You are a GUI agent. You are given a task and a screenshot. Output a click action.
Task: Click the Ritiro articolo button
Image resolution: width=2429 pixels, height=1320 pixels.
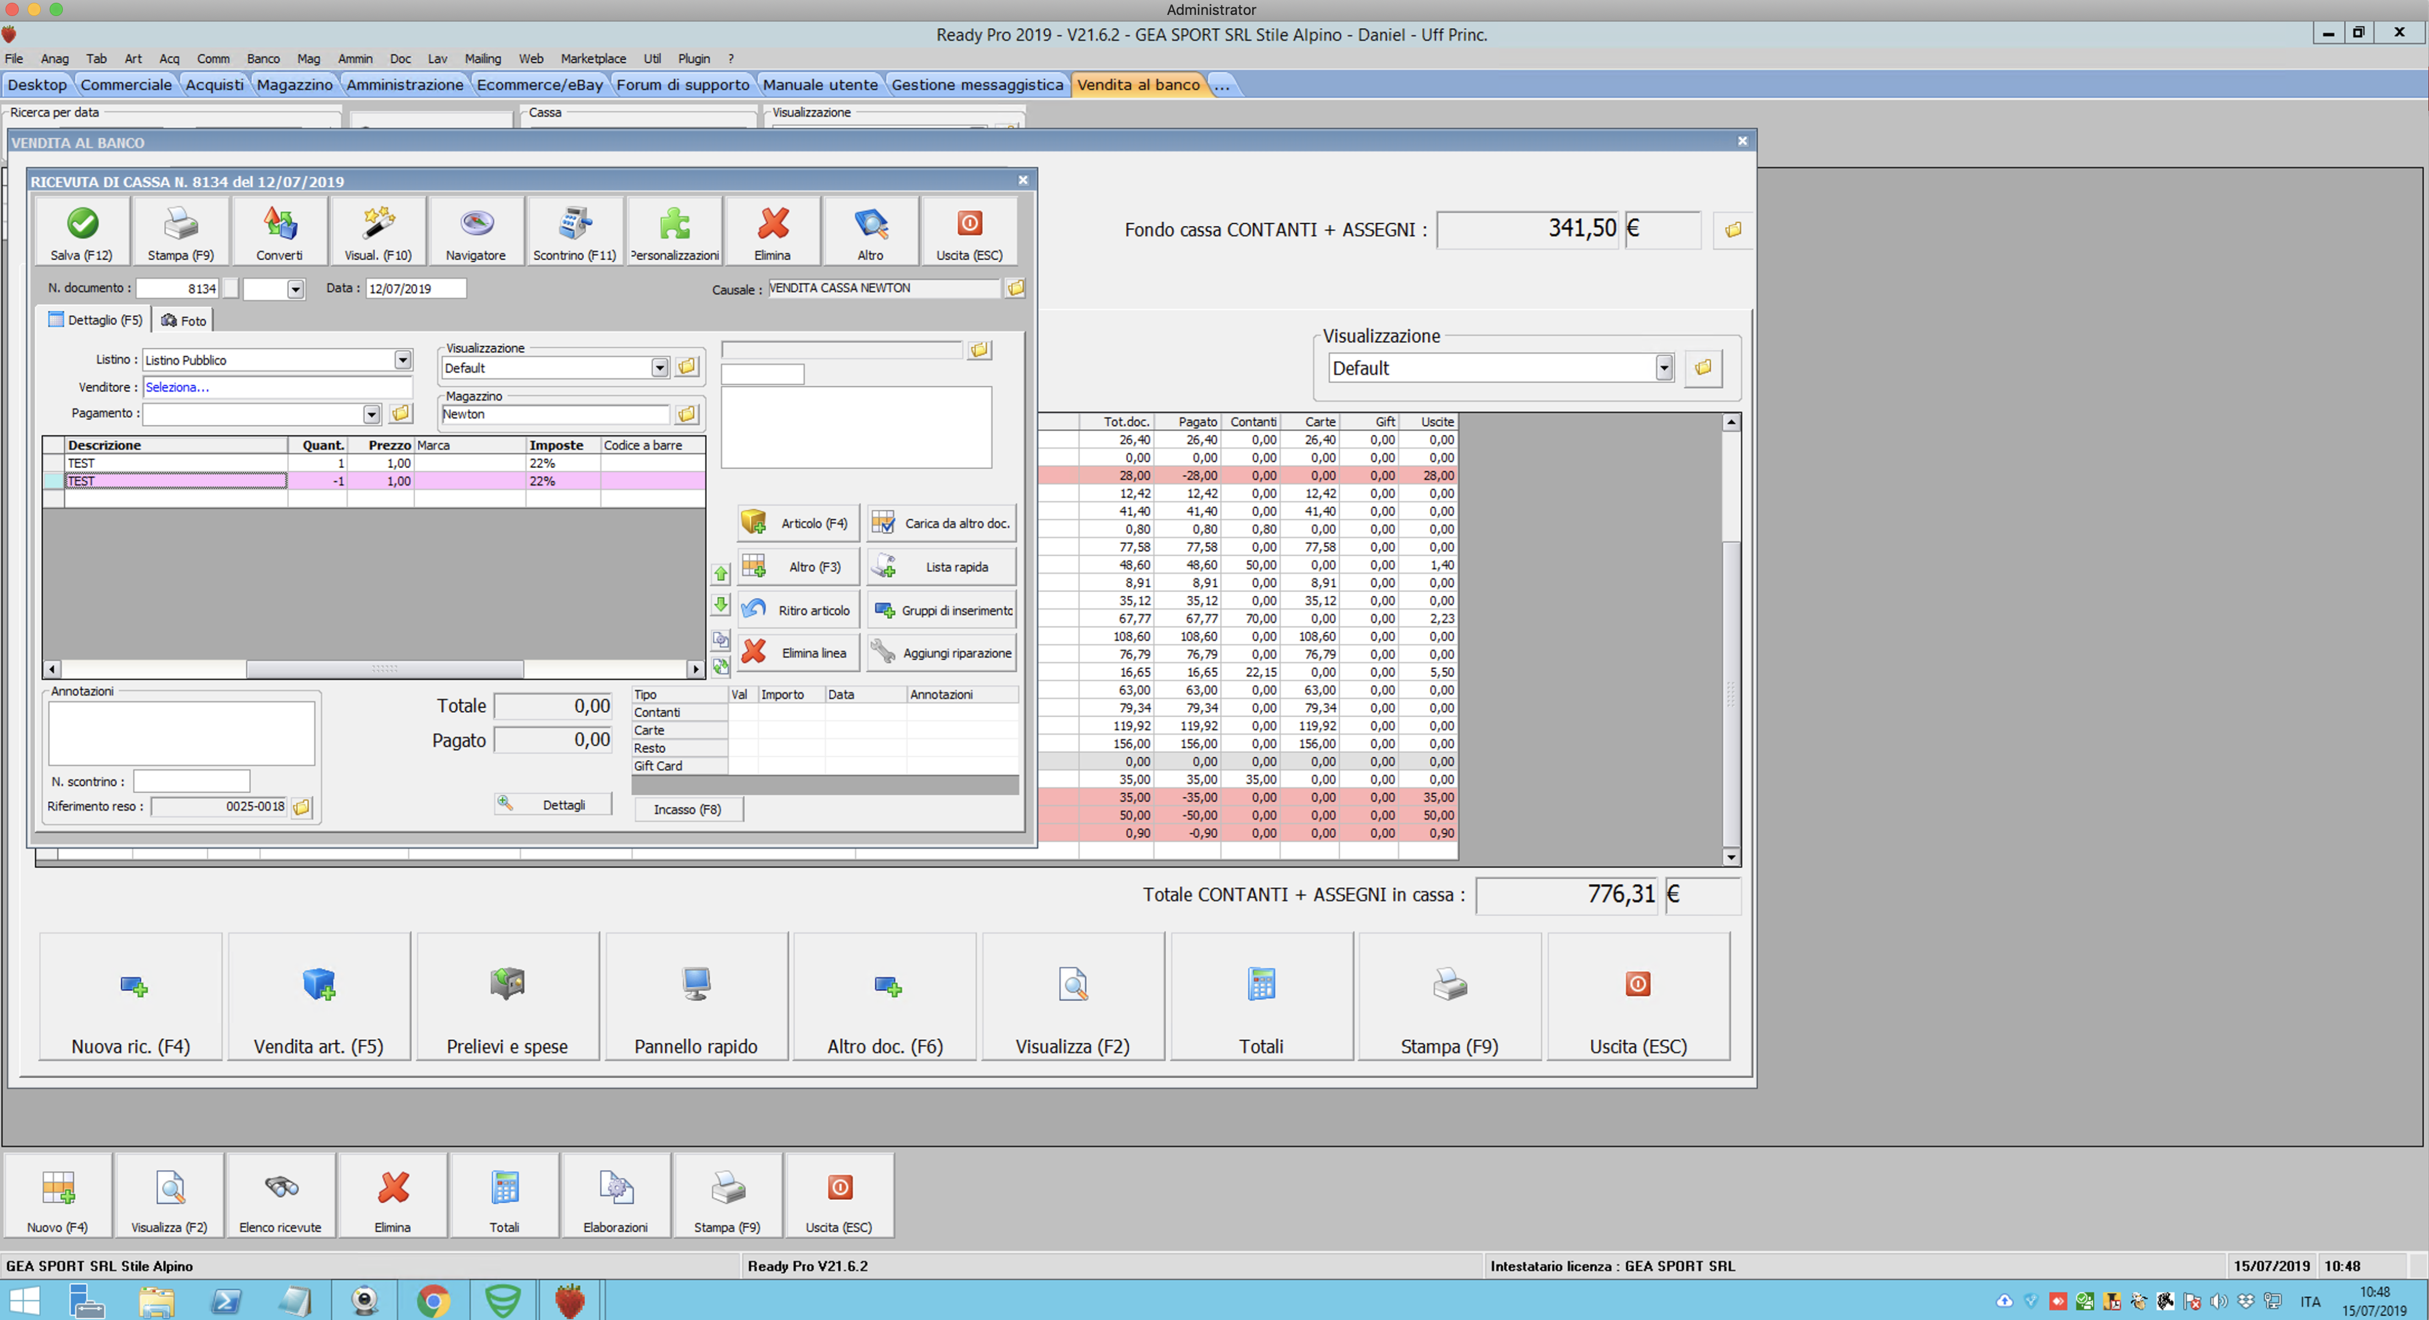[798, 610]
